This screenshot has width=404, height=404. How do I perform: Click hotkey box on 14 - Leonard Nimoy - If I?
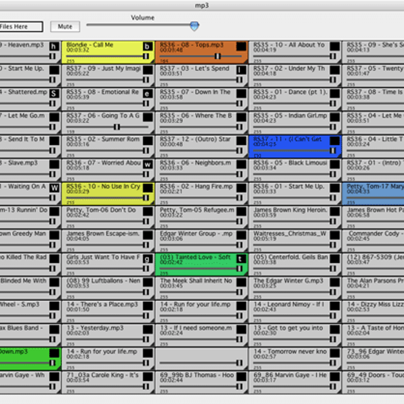335,306
